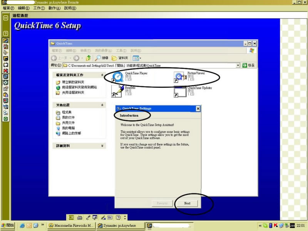This screenshot has height=231, width=308.
Task: Click the microphone icon on the language bar
Action: click(88, 218)
